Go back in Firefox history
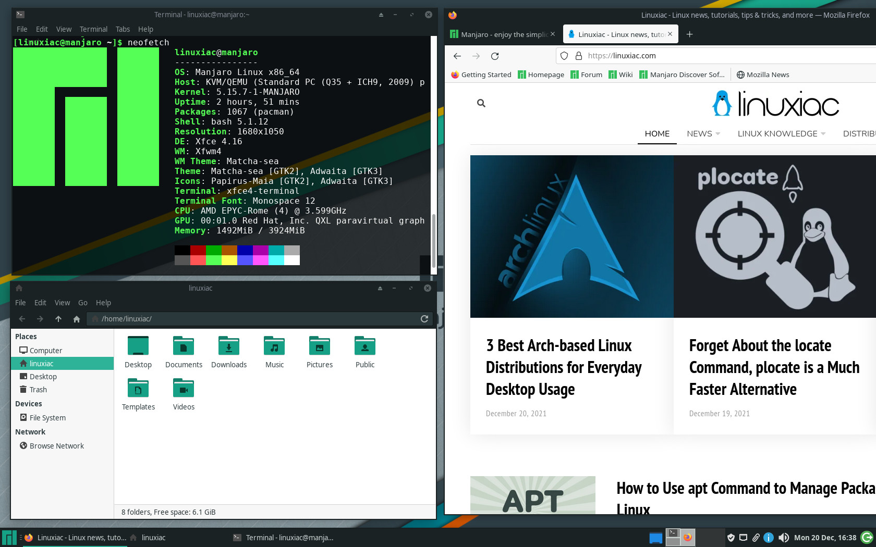This screenshot has height=547, width=876. click(x=457, y=56)
